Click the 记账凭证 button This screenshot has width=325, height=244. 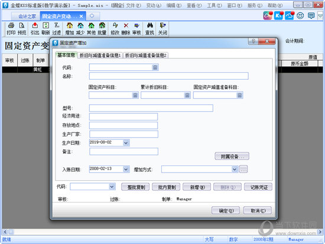click(258, 187)
